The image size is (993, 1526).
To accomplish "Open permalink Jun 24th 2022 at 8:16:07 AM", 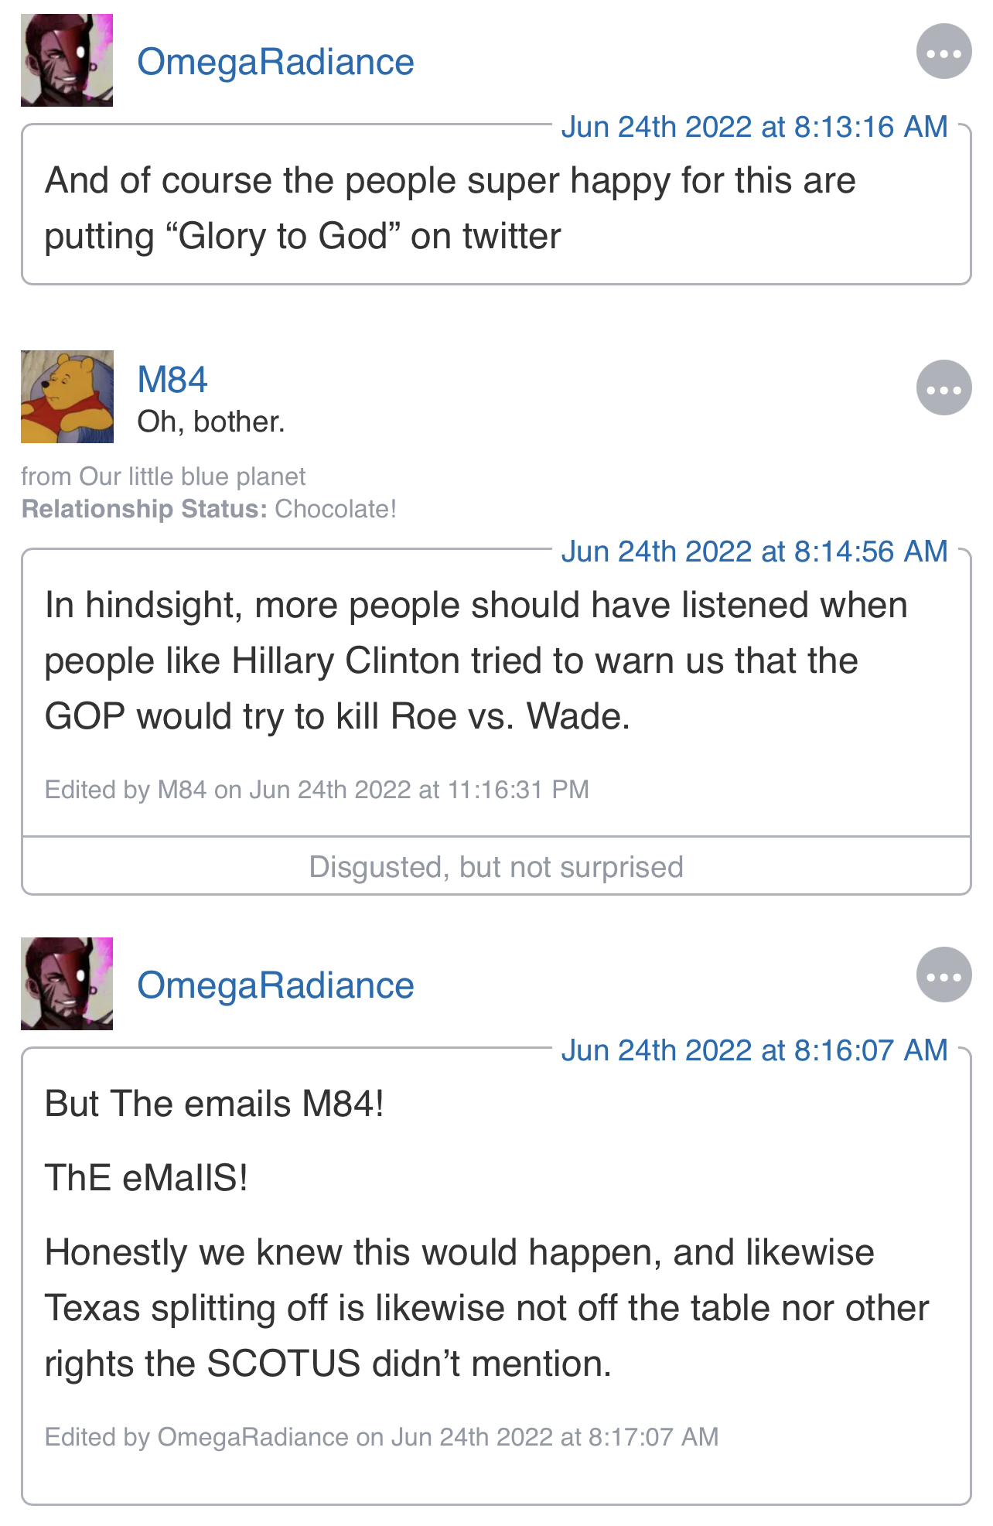I will (x=754, y=1050).
